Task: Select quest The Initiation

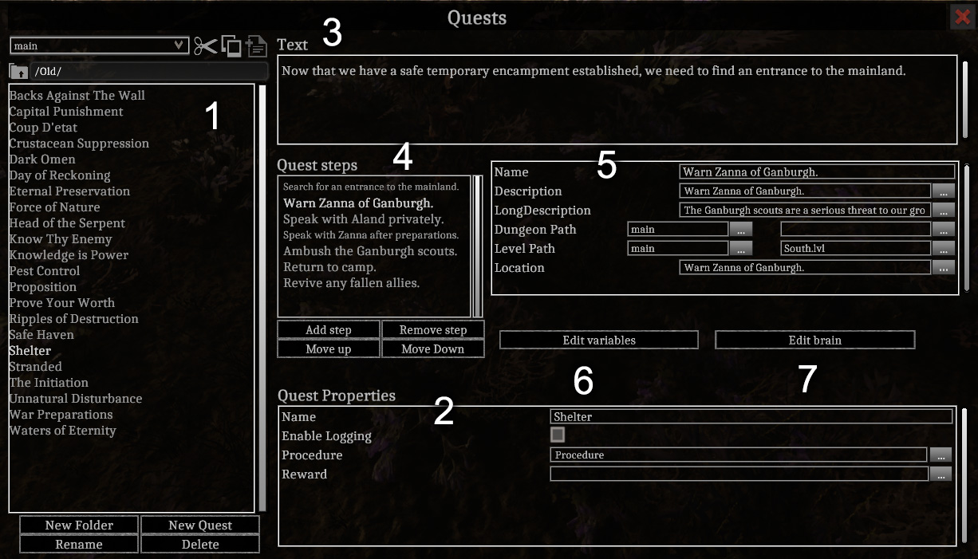Action: pos(49,383)
